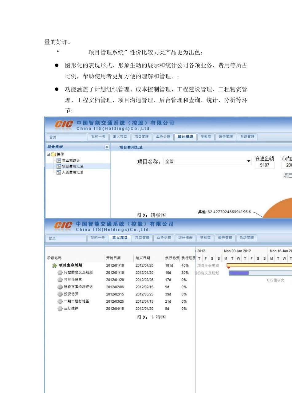Click the gear icon beside 问题的定义及规划
This screenshot has width=292, height=413.
60,273
